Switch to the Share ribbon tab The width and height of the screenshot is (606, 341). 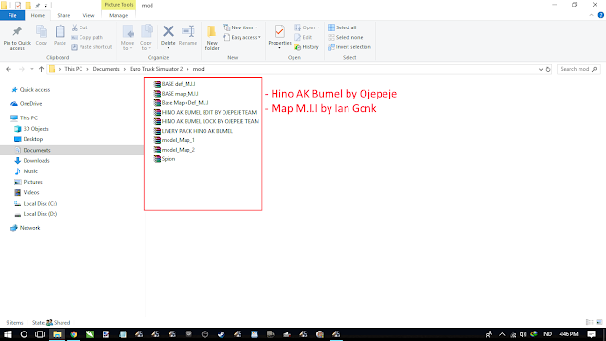click(63, 15)
